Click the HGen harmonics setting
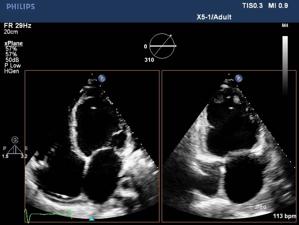 11,71
